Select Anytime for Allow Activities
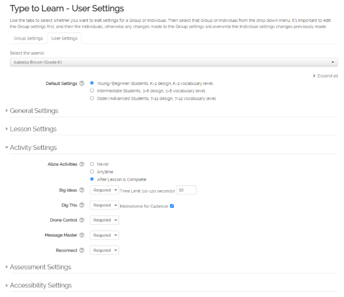Screen dimensions: 344x297 tap(92, 172)
